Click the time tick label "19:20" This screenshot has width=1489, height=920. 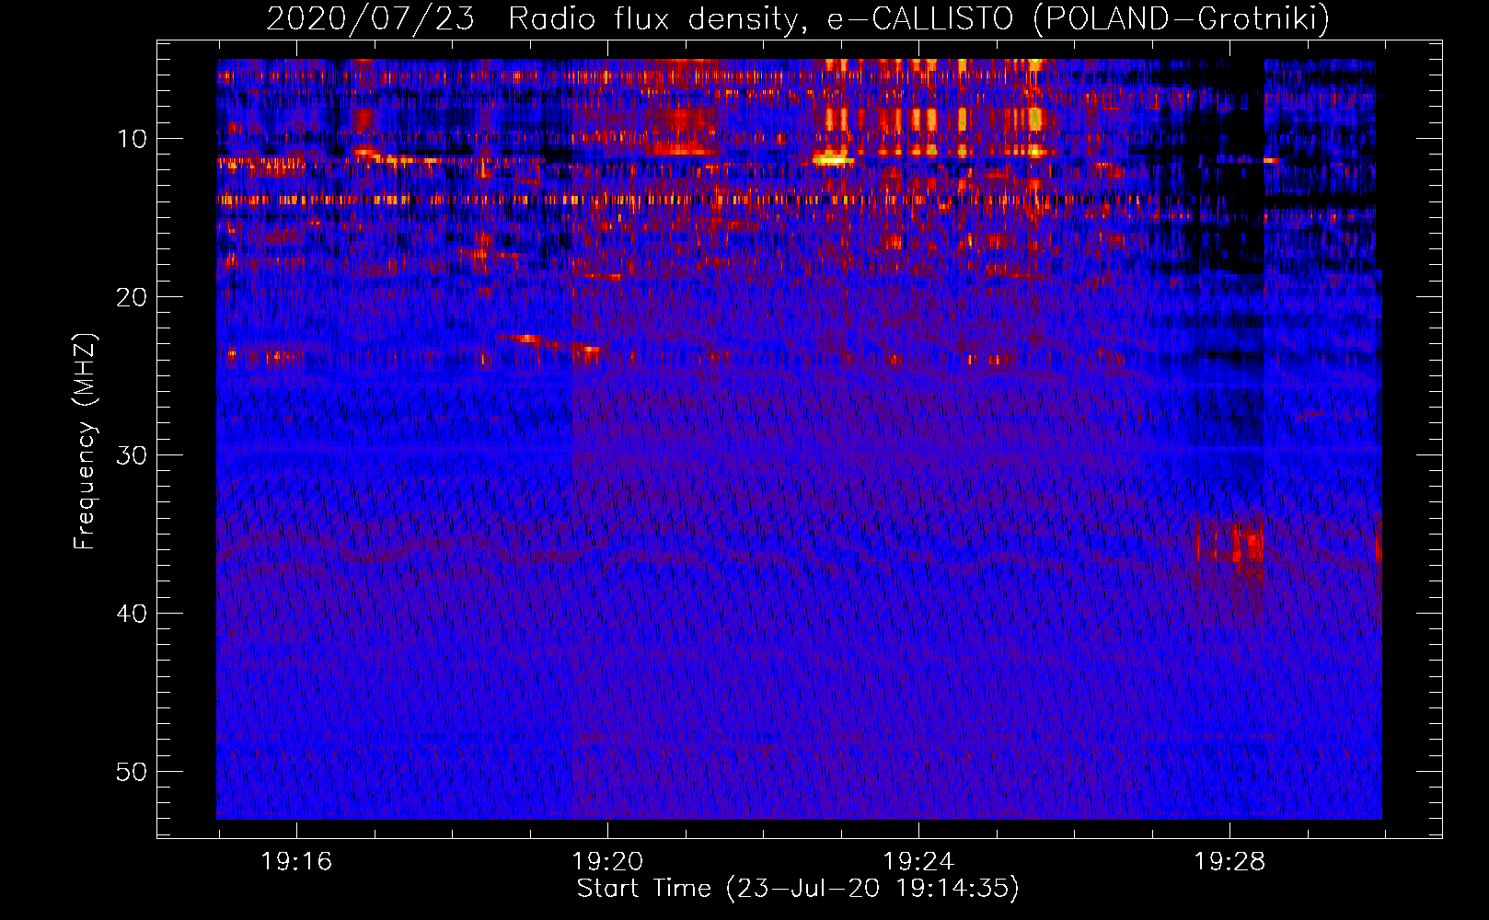coord(607,861)
